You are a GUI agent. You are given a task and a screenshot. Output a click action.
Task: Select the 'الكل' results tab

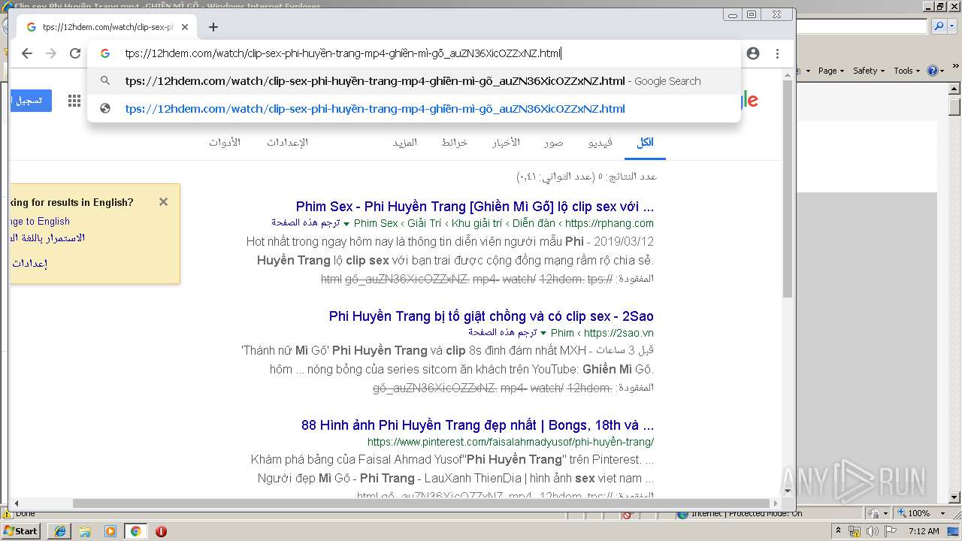pyautogui.click(x=646, y=143)
